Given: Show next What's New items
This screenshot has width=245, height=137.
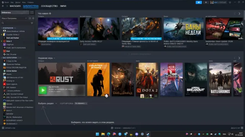Looking at the screenshot, I should (x=239, y=14).
